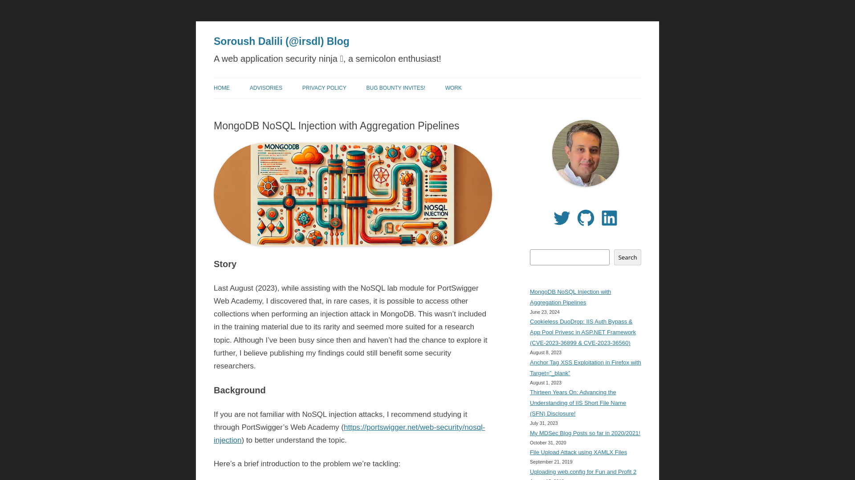Click the author profile photo

point(585,153)
